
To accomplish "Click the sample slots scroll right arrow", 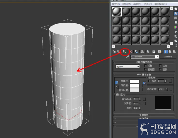I will (x=168, y=46).
